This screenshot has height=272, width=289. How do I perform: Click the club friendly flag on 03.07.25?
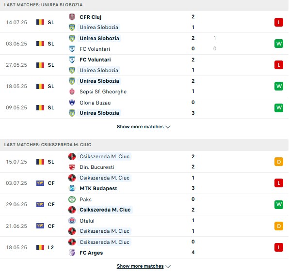click(x=40, y=183)
